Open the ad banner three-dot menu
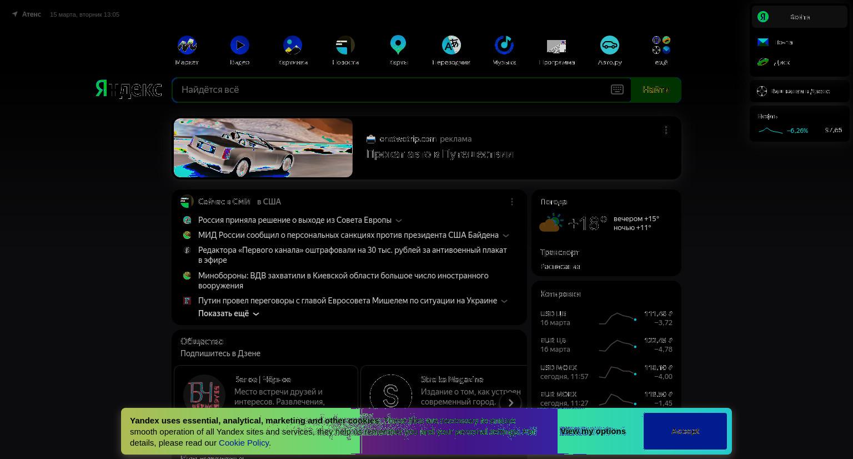This screenshot has width=853, height=459. click(666, 130)
